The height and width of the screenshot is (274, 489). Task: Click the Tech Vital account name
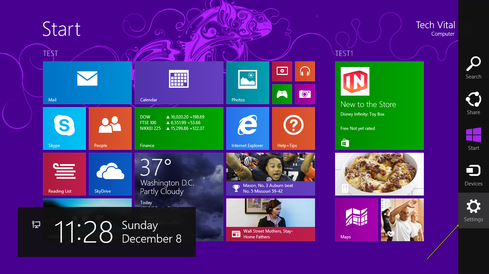point(435,25)
